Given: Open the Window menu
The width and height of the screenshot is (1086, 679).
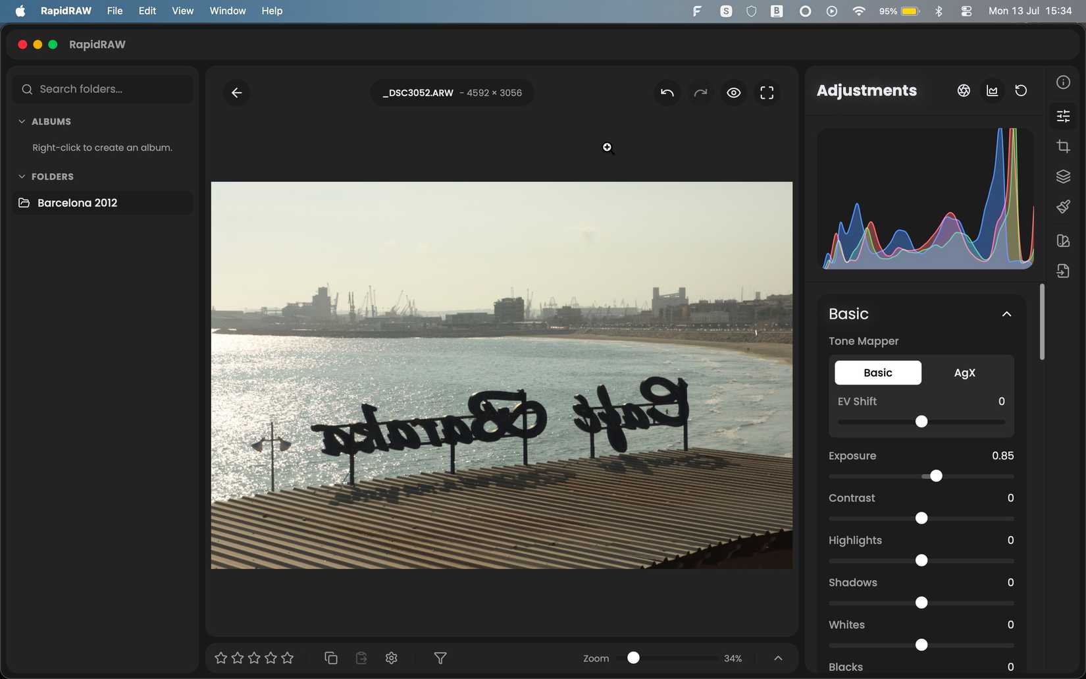Looking at the screenshot, I should click(x=228, y=11).
